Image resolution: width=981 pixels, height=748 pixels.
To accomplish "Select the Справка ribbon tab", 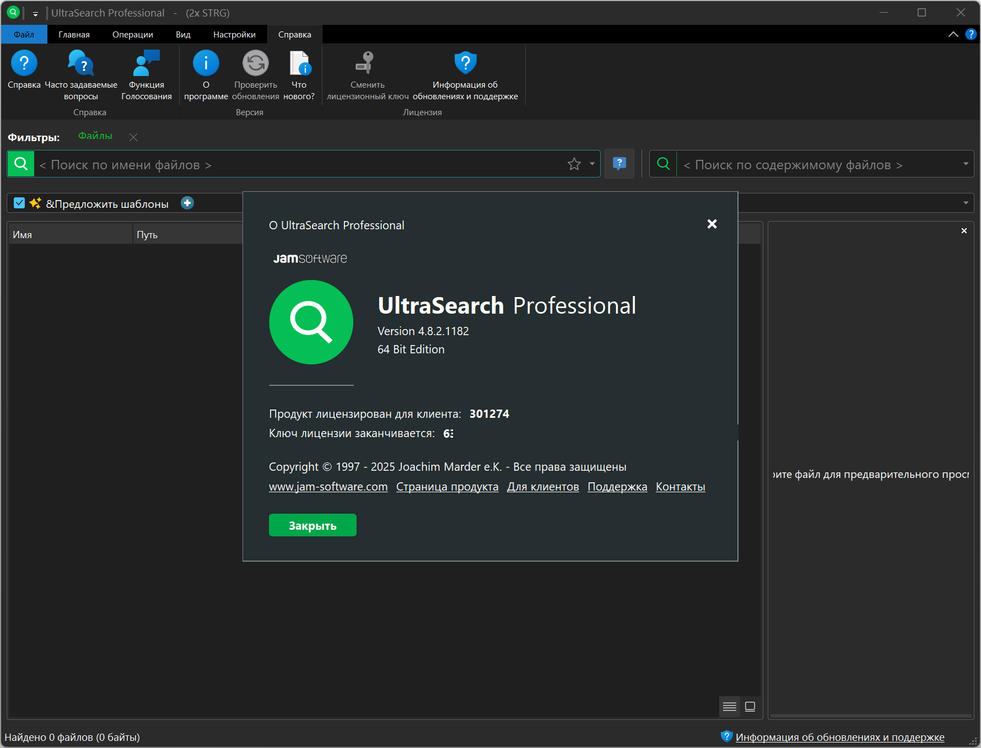I will [x=294, y=34].
